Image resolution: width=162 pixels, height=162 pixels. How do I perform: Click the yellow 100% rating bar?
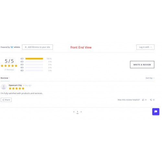tap(34, 59)
